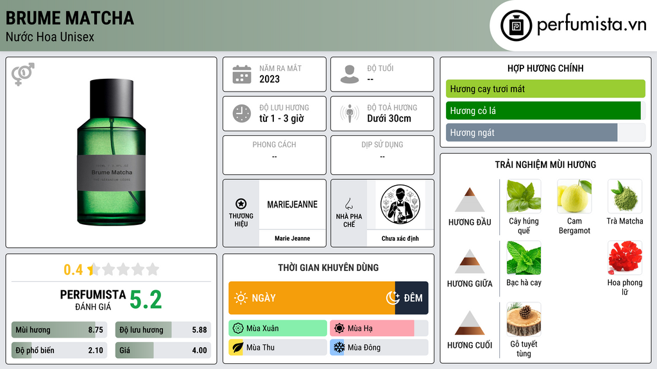Click the dark Đêm nighttime segment

(x=411, y=298)
